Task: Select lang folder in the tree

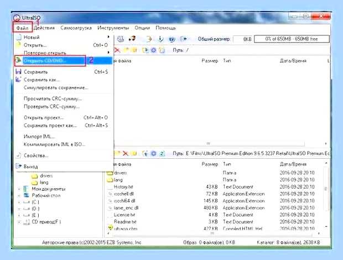Action: (x=40, y=182)
